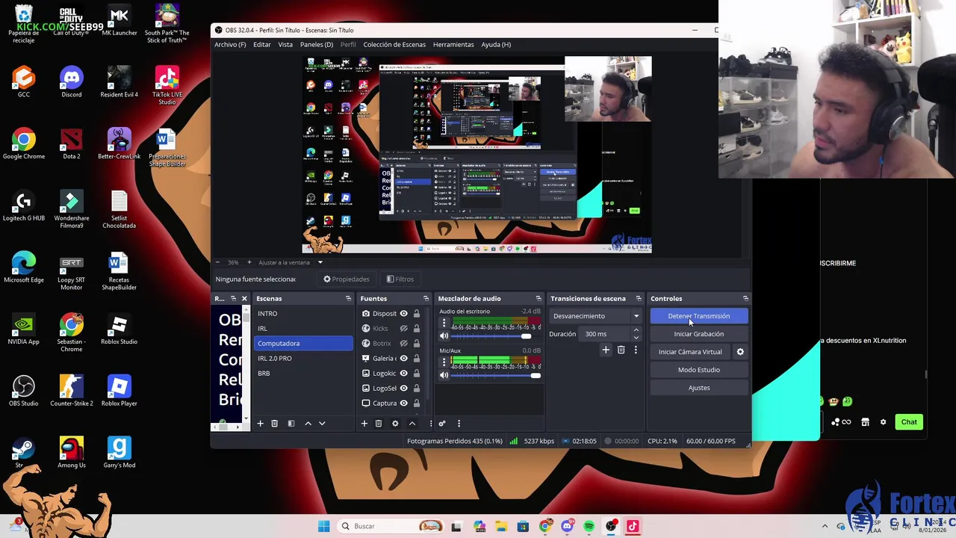
Task: Open Colección de Escenas menu
Action: click(394, 44)
